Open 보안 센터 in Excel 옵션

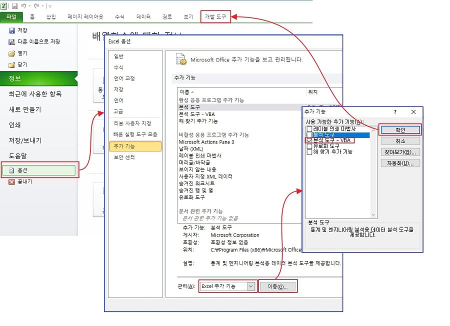[x=124, y=157]
